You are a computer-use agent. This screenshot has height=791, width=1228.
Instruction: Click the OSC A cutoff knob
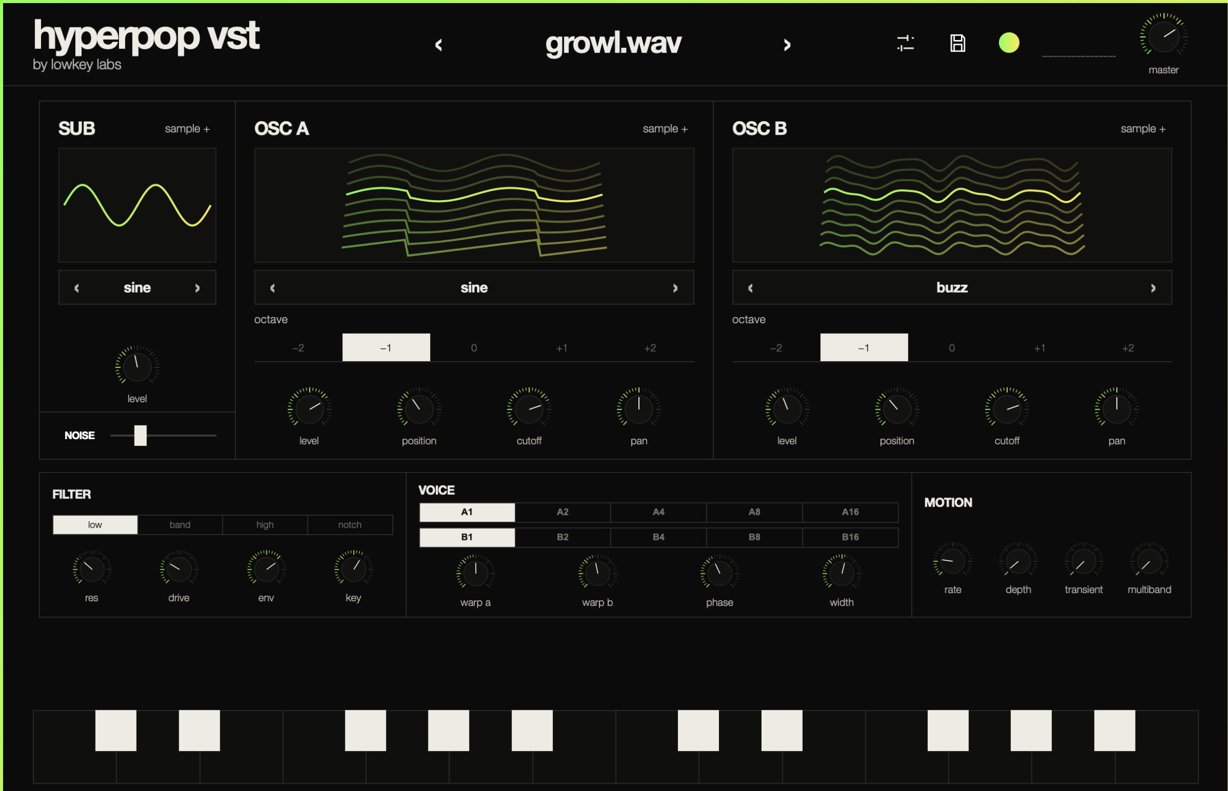pyautogui.click(x=529, y=408)
